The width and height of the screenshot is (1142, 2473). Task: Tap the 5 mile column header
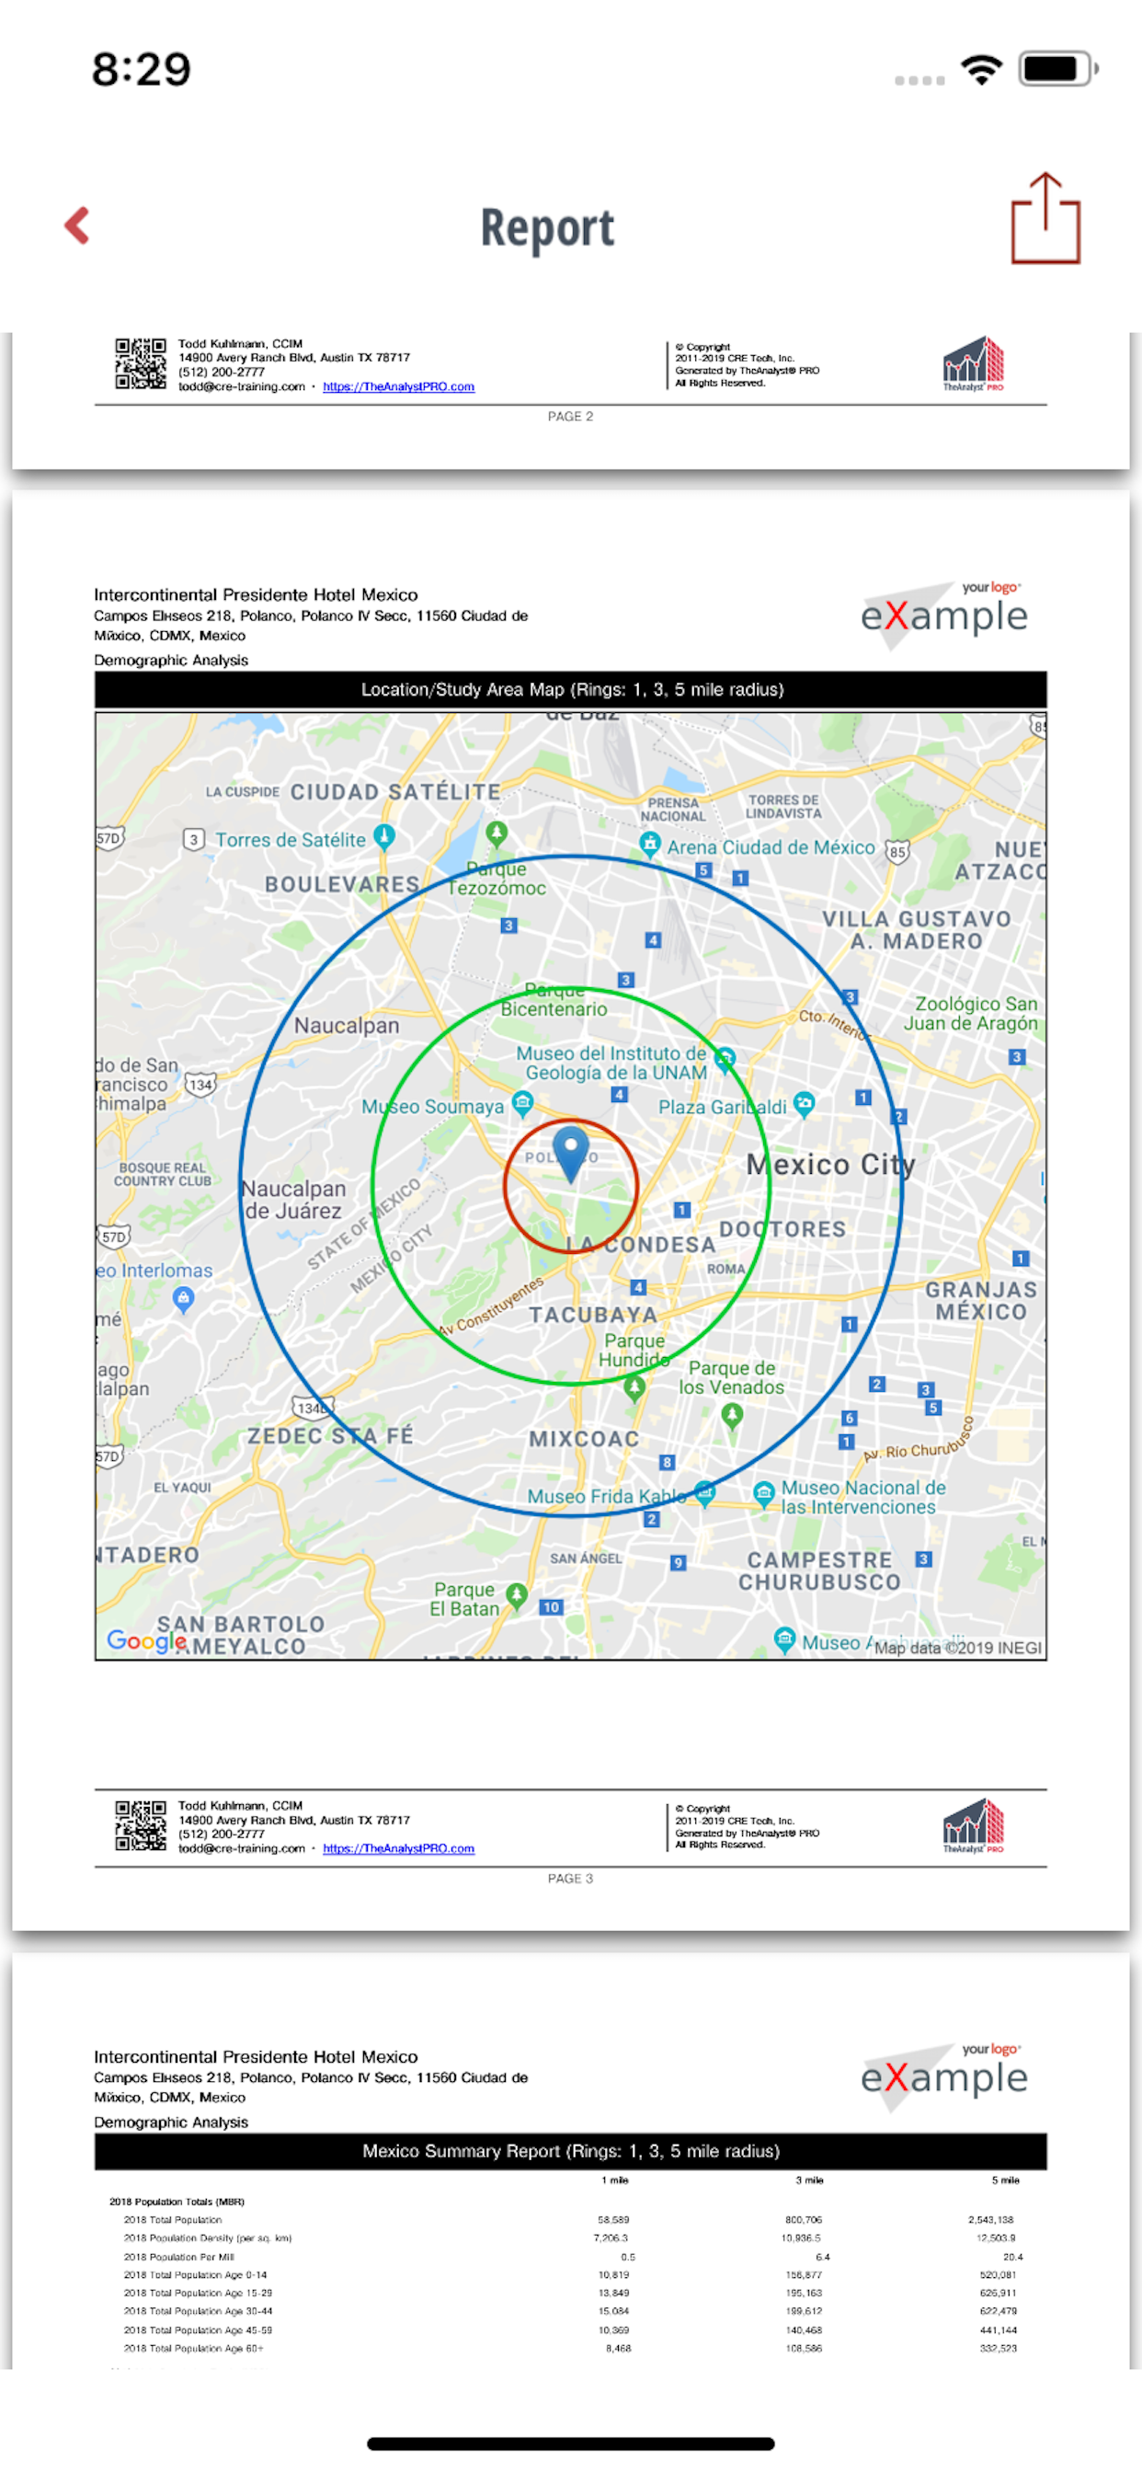[x=1005, y=2180]
